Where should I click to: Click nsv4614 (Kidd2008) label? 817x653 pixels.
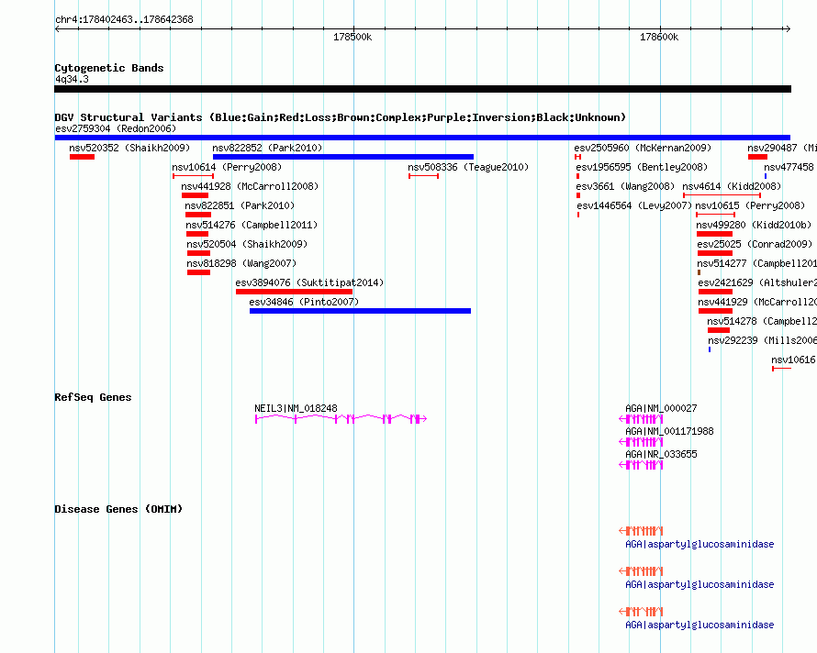point(732,186)
